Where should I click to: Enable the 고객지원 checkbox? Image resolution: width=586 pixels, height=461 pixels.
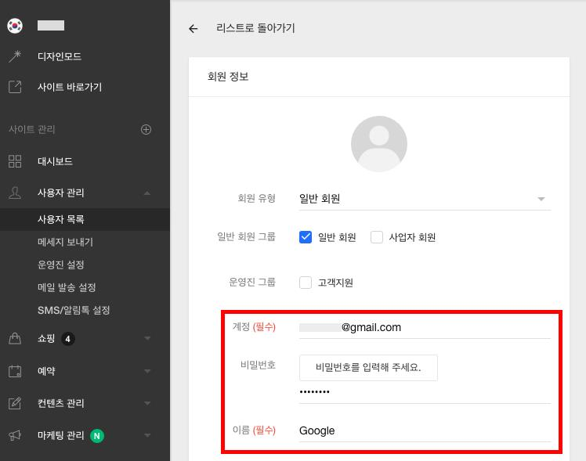click(306, 283)
